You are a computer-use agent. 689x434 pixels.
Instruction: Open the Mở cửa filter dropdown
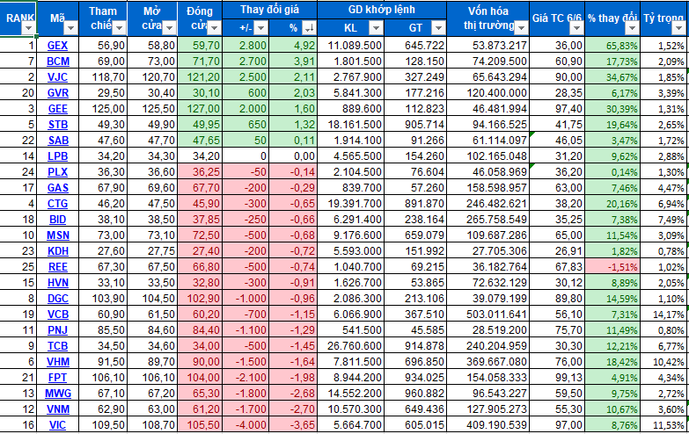pos(169,28)
